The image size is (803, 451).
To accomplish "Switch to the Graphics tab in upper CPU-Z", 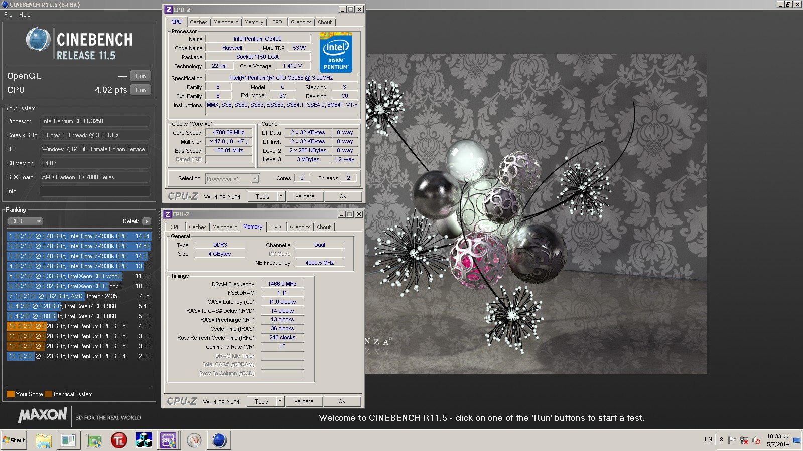I will point(301,22).
